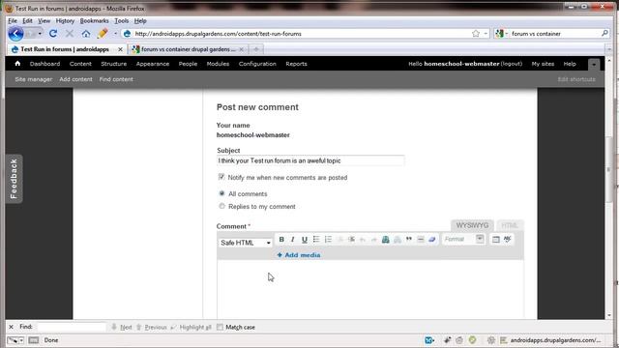The width and height of the screenshot is (619, 348).
Task: Open the Format style dropdown
Action: point(463,239)
